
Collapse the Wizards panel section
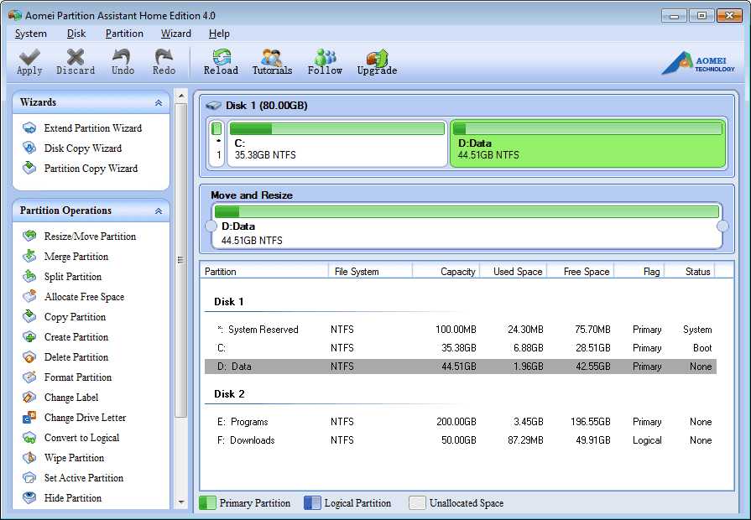point(159,102)
